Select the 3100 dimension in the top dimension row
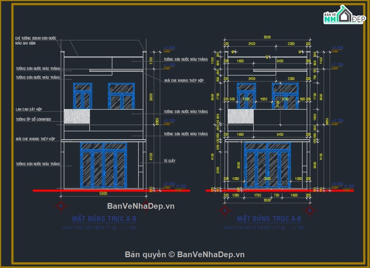Viewport: 370px width, 268px height. (x=252, y=43)
